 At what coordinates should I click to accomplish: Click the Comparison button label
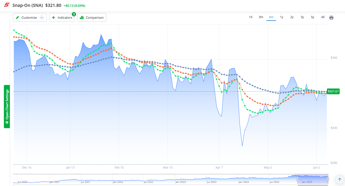point(95,18)
